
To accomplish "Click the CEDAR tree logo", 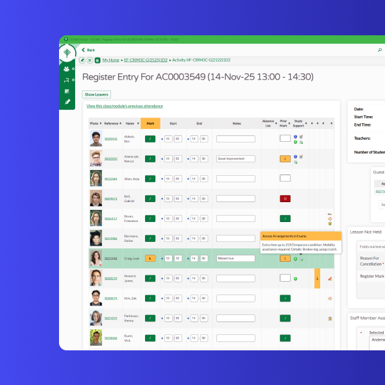I will coord(67,53).
